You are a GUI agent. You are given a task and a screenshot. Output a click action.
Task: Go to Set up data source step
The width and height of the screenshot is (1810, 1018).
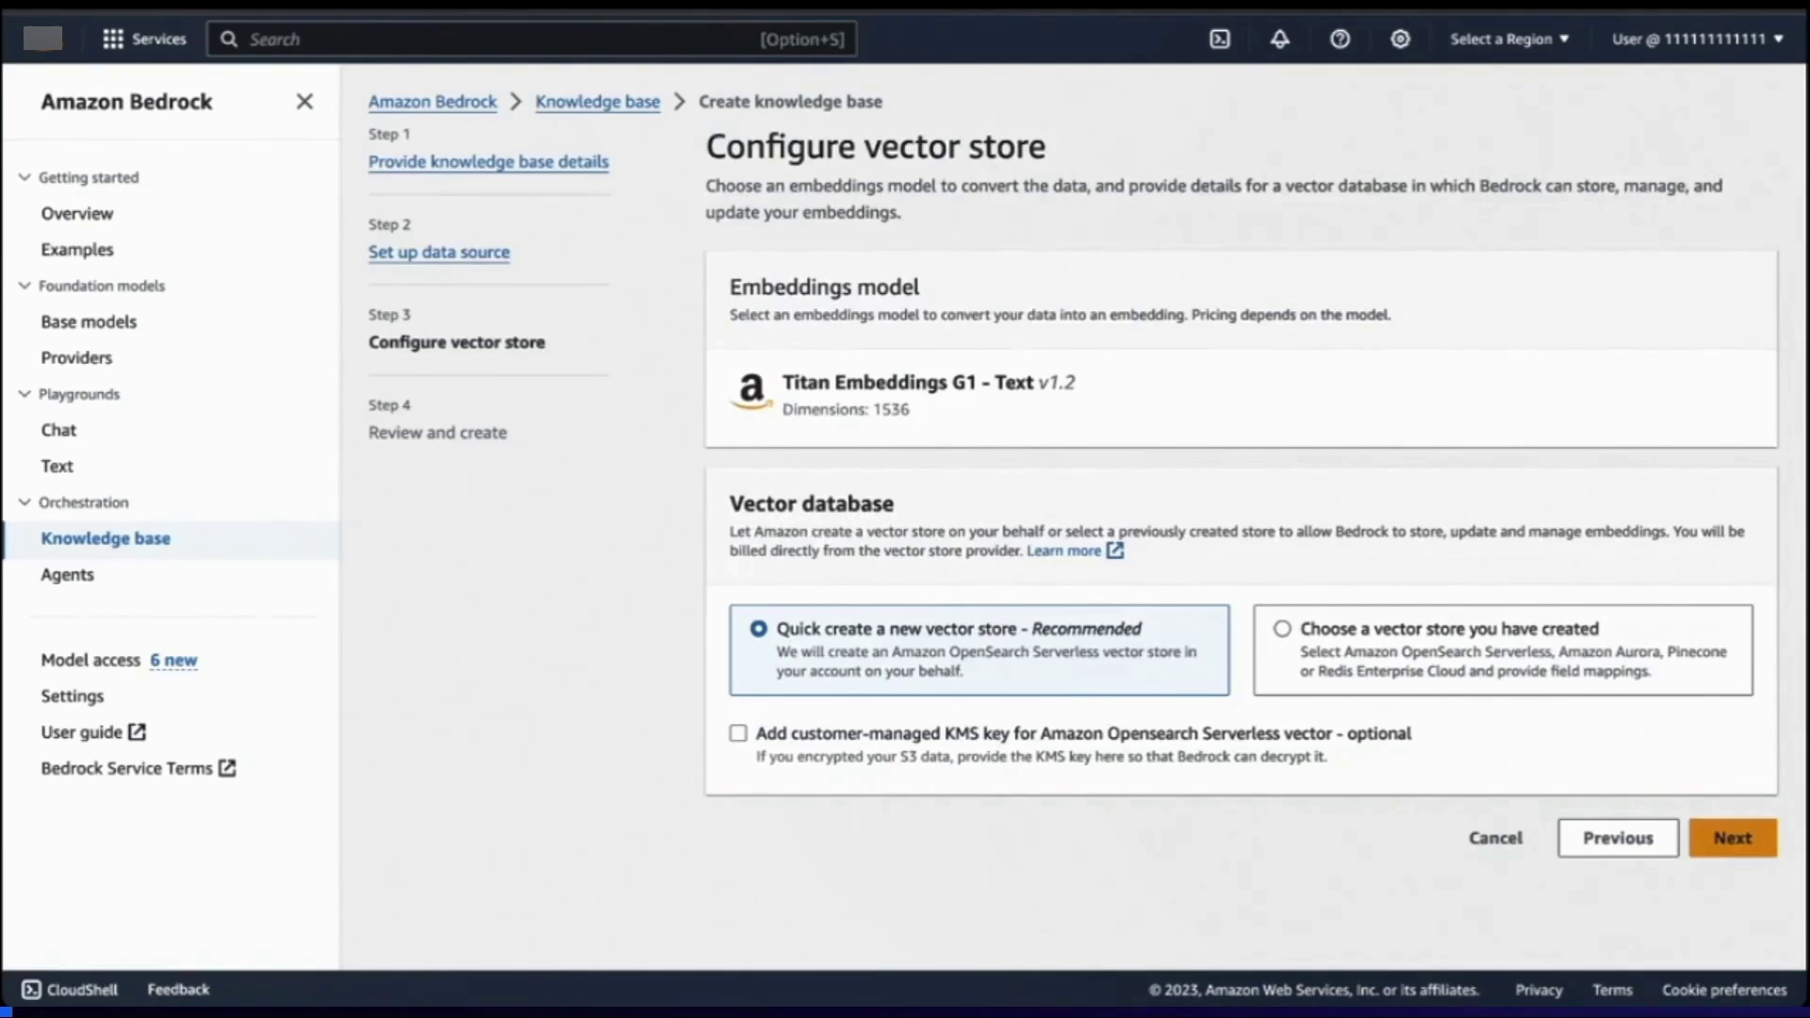[x=439, y=252]
